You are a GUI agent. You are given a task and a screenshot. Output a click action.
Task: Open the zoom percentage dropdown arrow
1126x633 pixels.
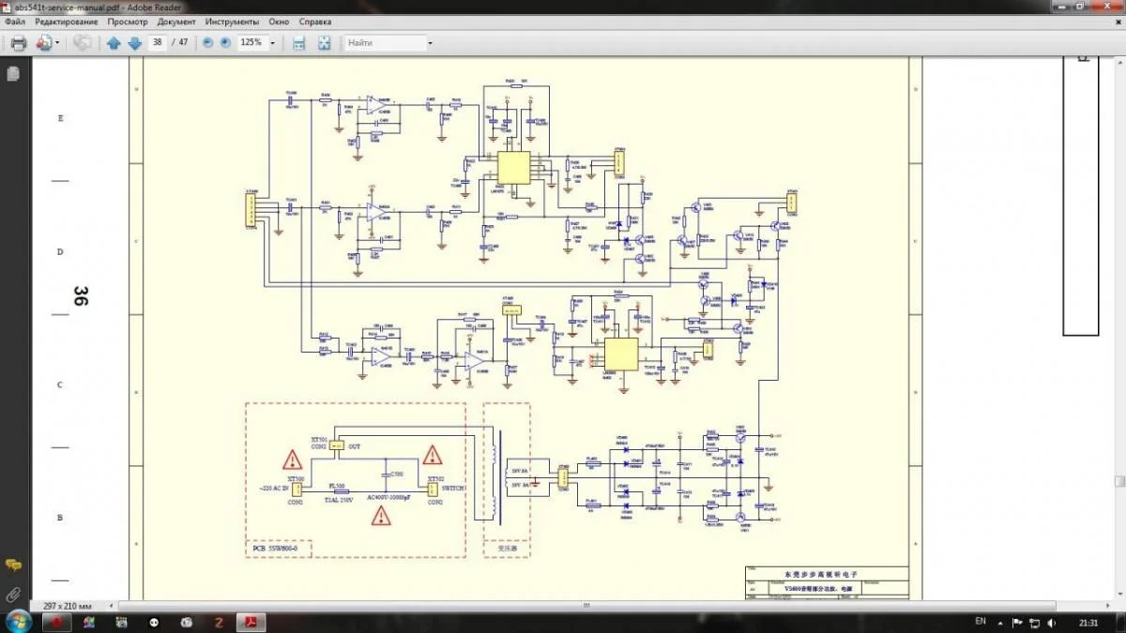click(x=273, y=43)
